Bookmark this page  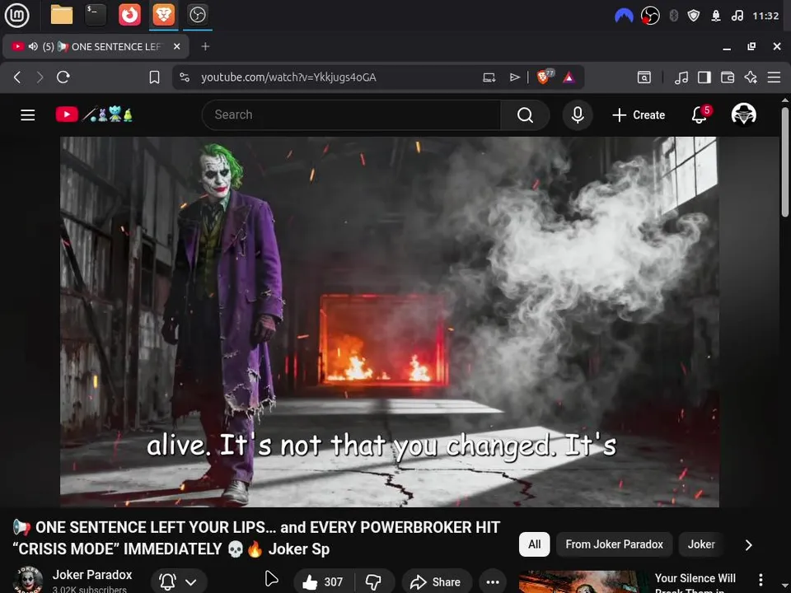point(154,77)
